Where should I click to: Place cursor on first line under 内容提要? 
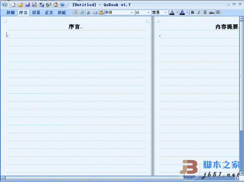coord(199,35)
